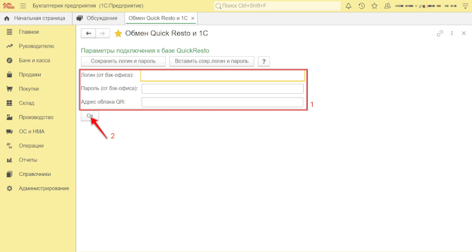
Task: Click the home icon on Начальная страница tab
Action: coord(6,18)
